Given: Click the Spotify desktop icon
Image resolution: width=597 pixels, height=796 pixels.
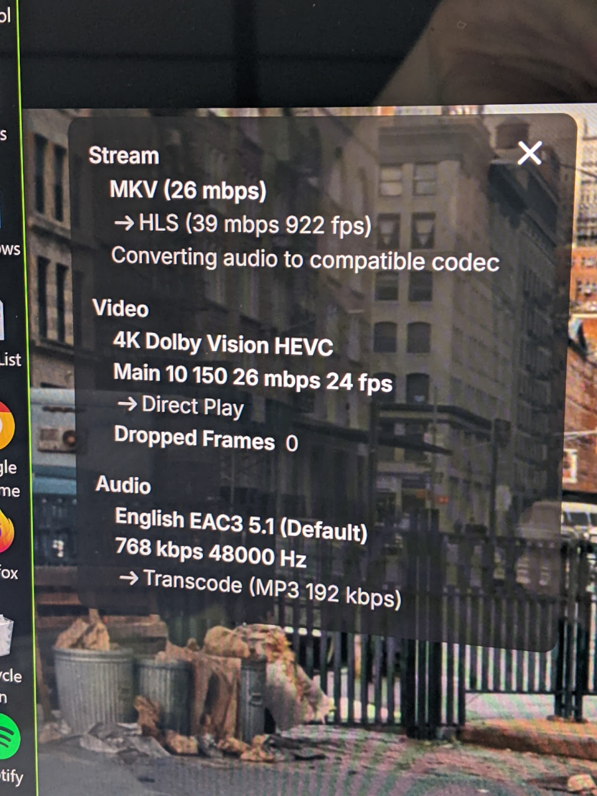Looking at the screenshot, I should tap(9, 738).
